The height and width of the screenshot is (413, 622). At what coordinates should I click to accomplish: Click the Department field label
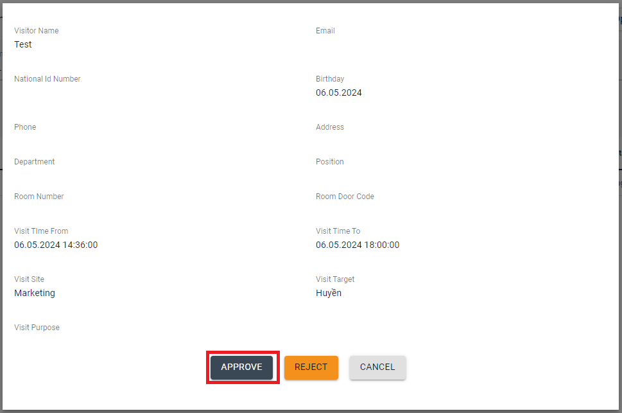click(35, 162)
